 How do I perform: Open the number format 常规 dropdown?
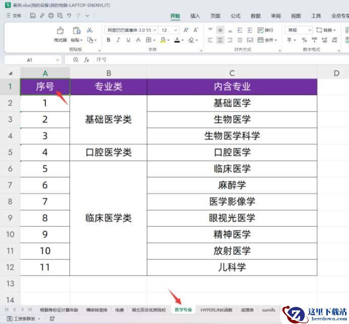pyautogui.click(x=299, y=30)
